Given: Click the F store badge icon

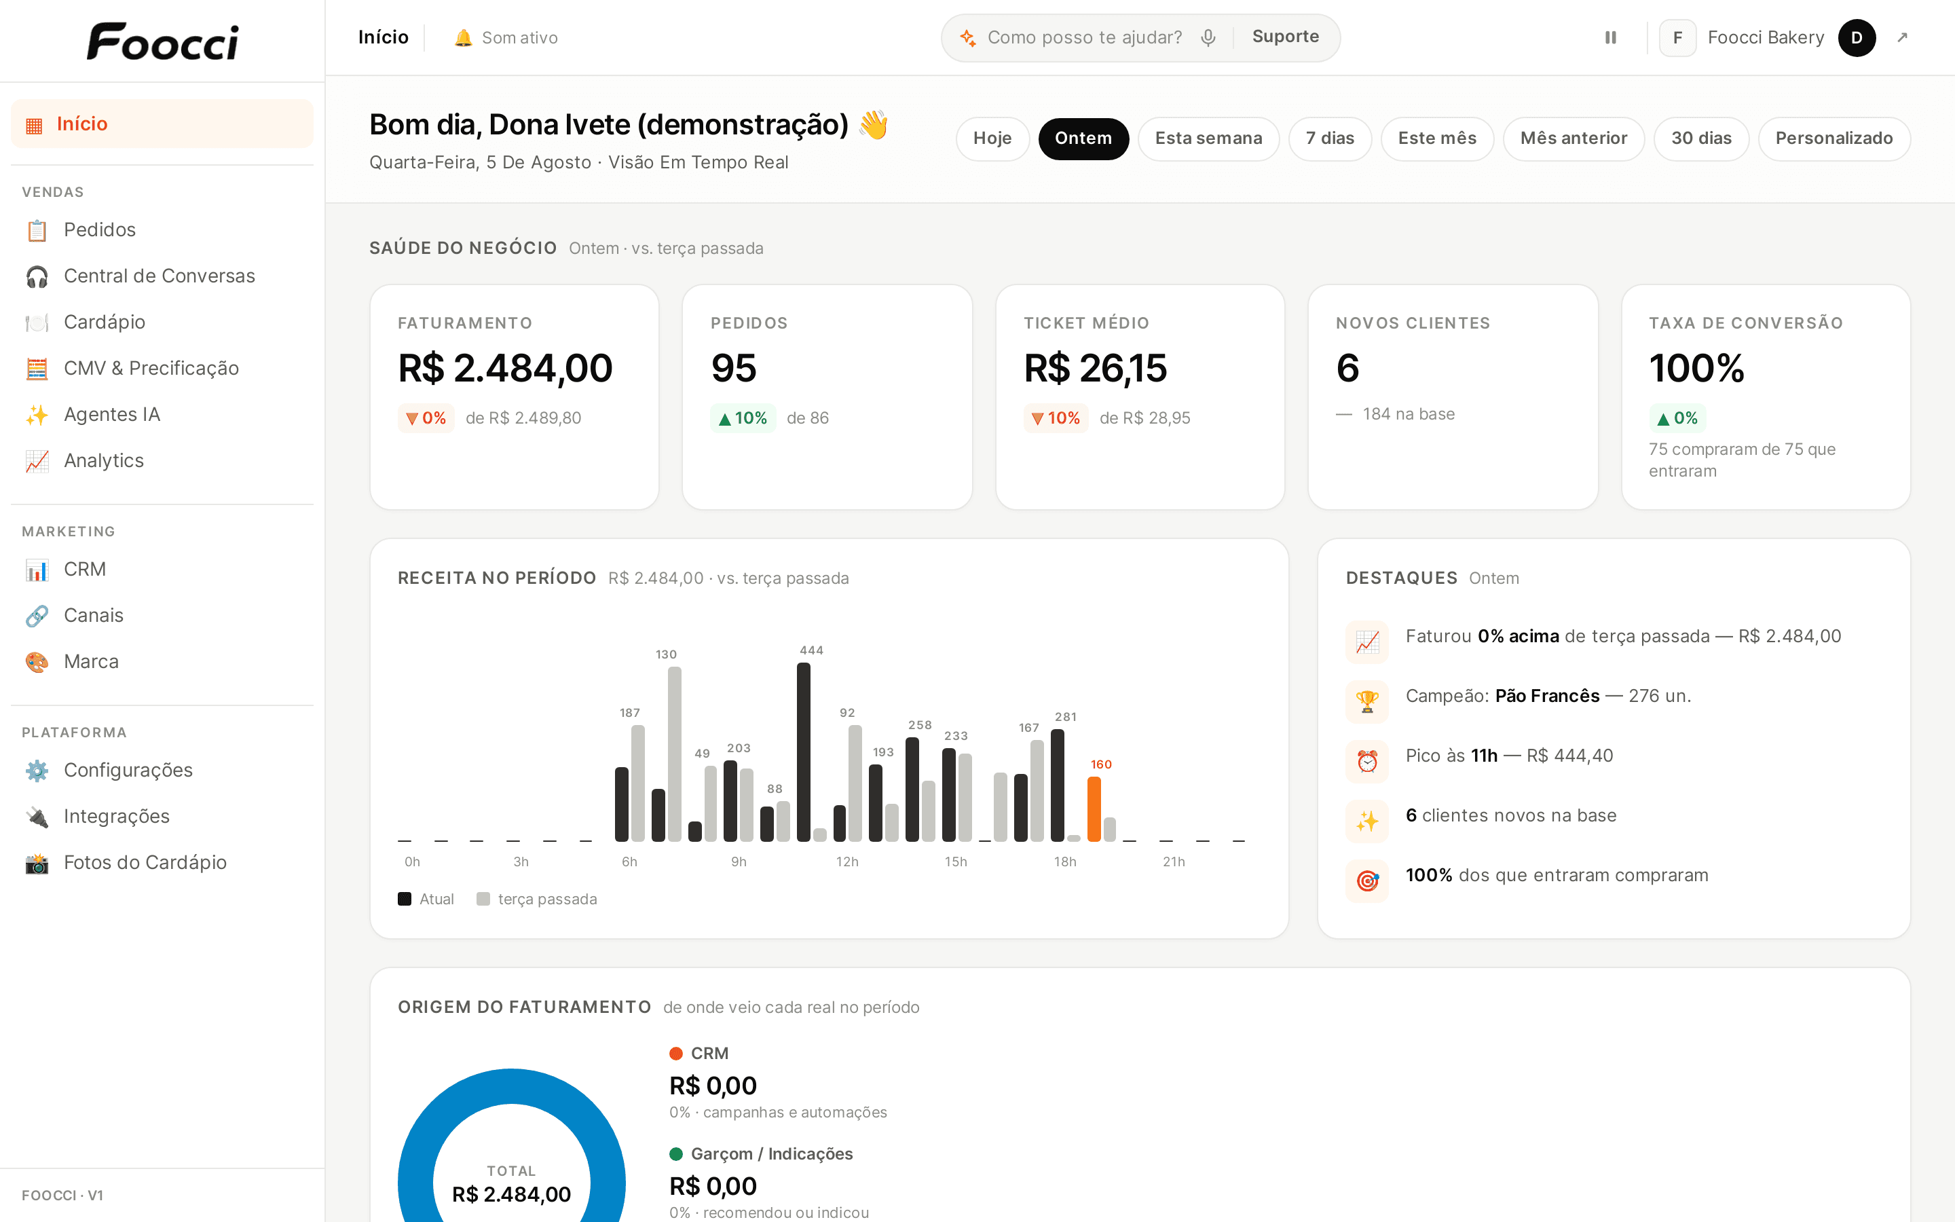Looking at the screenshot, I should 1677,37.
